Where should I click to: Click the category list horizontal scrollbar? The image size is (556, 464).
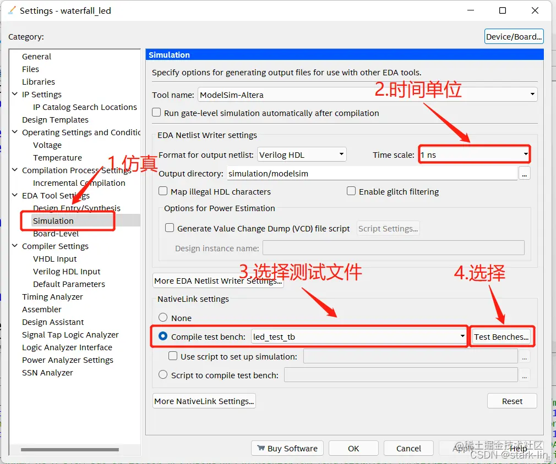tap(70, 450)
